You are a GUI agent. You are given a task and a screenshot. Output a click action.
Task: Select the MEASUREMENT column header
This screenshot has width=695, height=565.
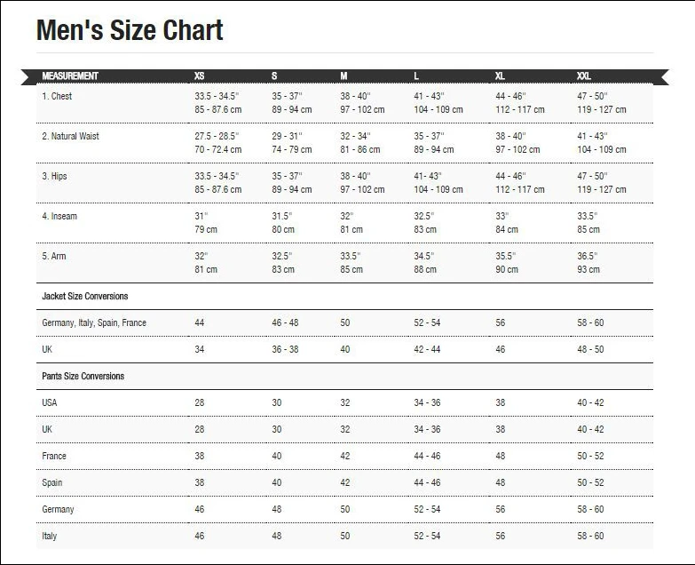coord(70,76)
